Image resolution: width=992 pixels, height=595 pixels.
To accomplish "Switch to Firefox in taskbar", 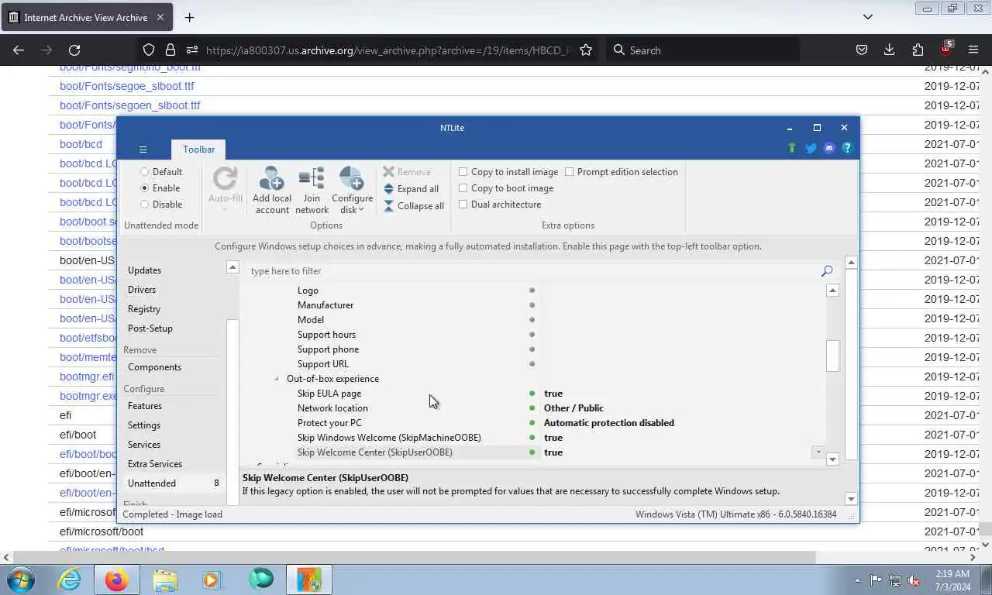I will point(117,580).
